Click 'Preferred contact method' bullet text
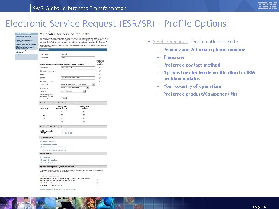The width and height of the screenshot is (279, 209). pos(192,65)
